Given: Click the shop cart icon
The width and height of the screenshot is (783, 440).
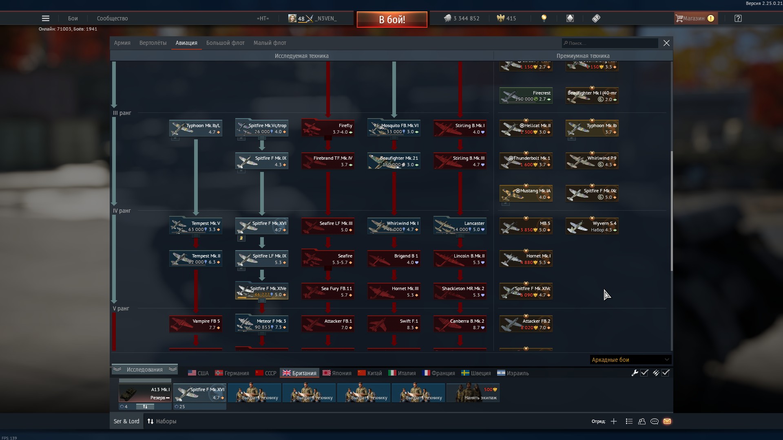Looking at the screenshot, I should tap(679, 18).
